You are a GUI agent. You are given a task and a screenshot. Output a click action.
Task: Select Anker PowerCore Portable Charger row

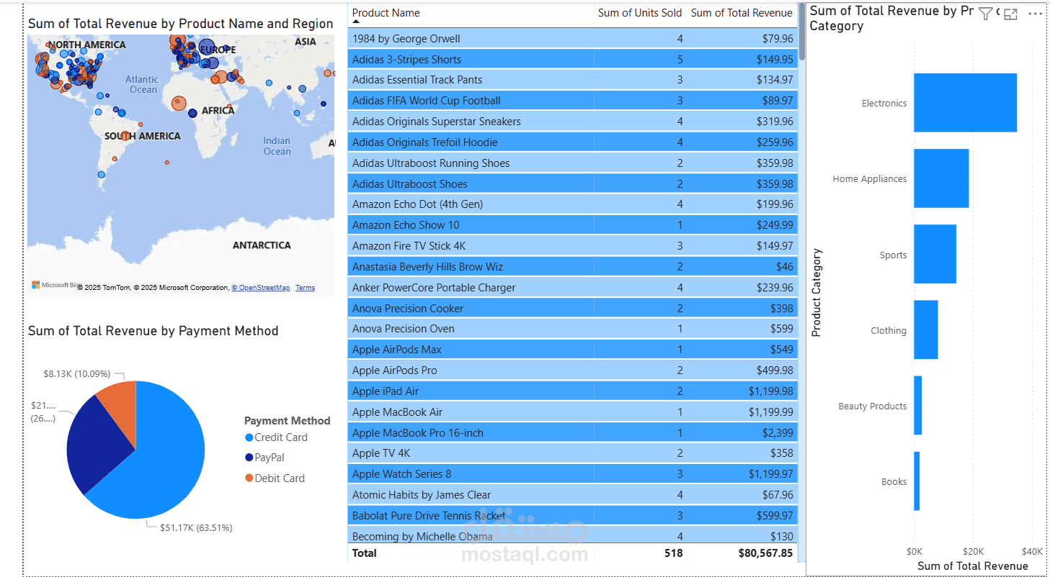pos(573,288)
